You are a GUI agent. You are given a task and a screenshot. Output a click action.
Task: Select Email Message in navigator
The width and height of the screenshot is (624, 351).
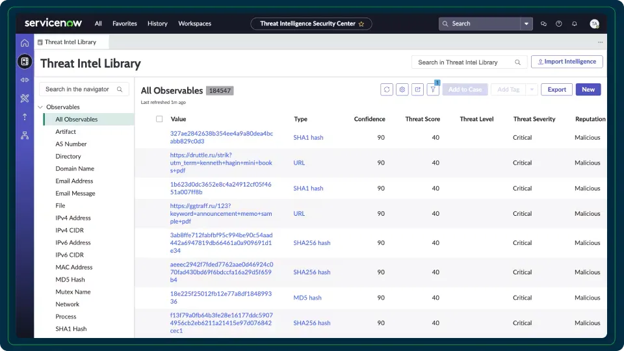click(75, 194)
